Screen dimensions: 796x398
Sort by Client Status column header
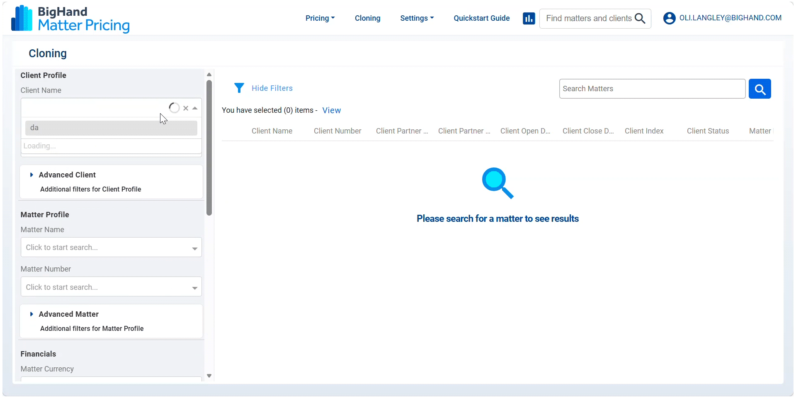coord(708,131)
